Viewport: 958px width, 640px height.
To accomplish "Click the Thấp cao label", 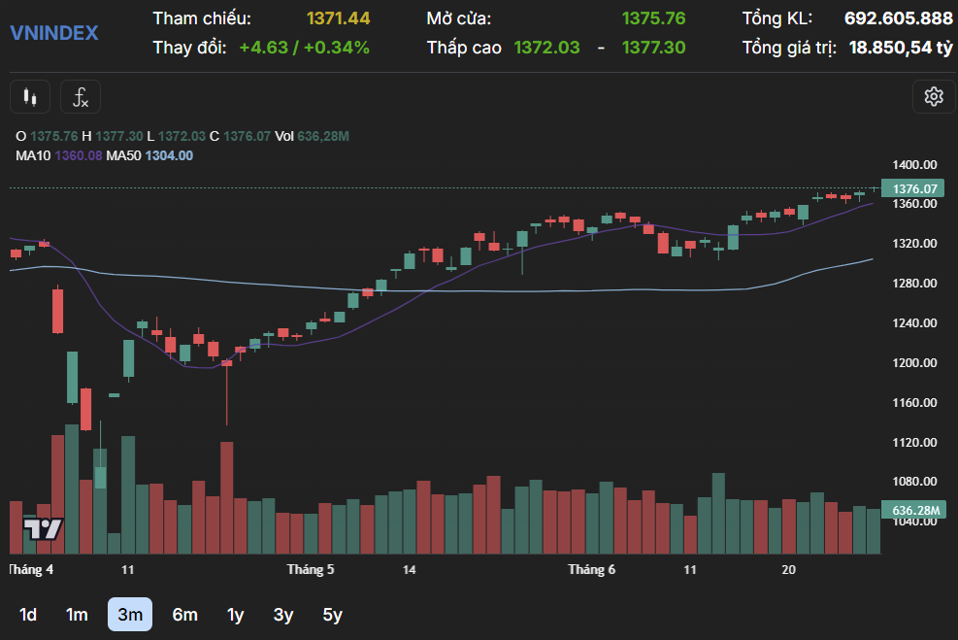I will click(464, 48).
